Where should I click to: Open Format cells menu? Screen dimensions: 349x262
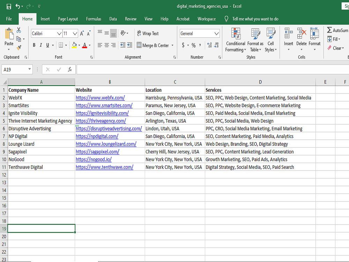click(x=314, y=39)
